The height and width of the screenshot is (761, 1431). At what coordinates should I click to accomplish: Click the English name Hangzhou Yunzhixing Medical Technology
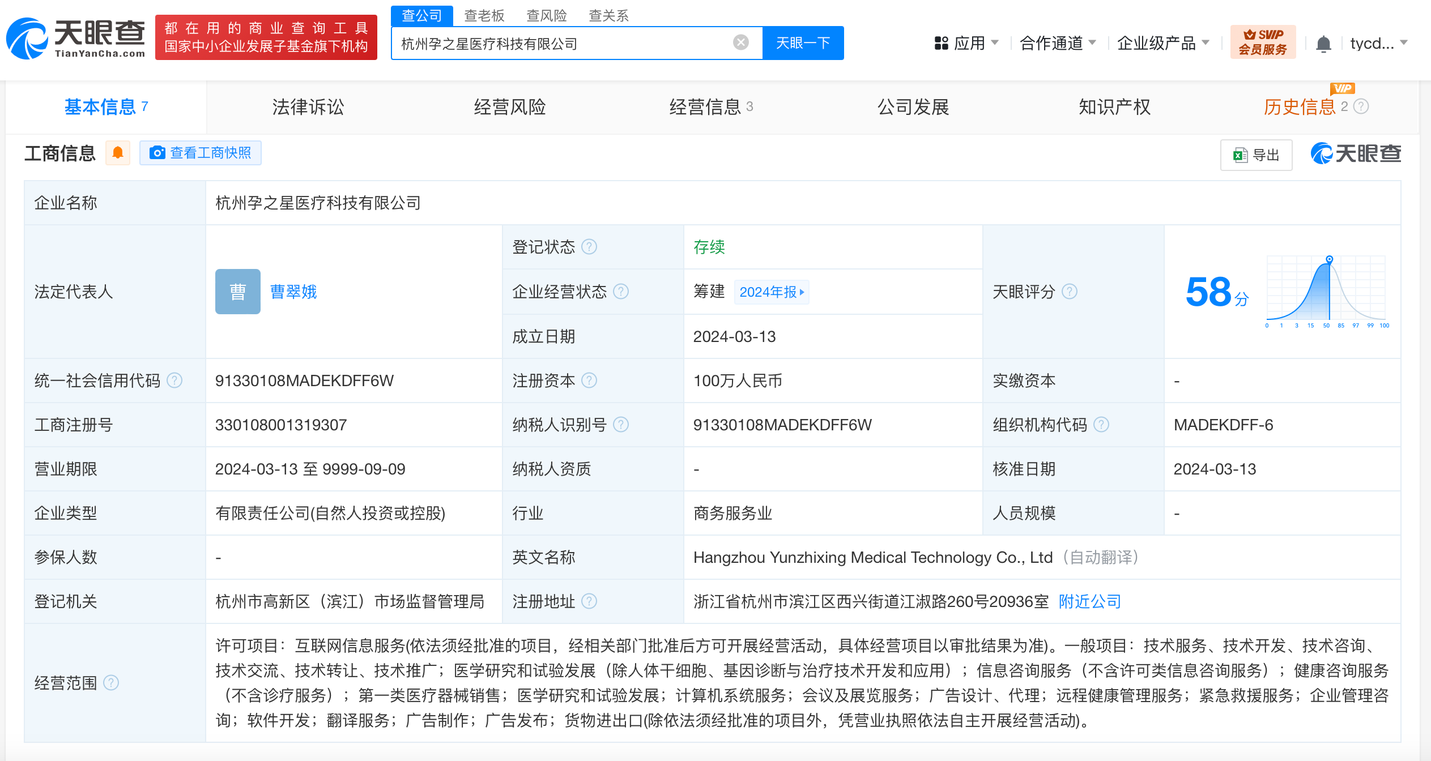tap(873, 557)
